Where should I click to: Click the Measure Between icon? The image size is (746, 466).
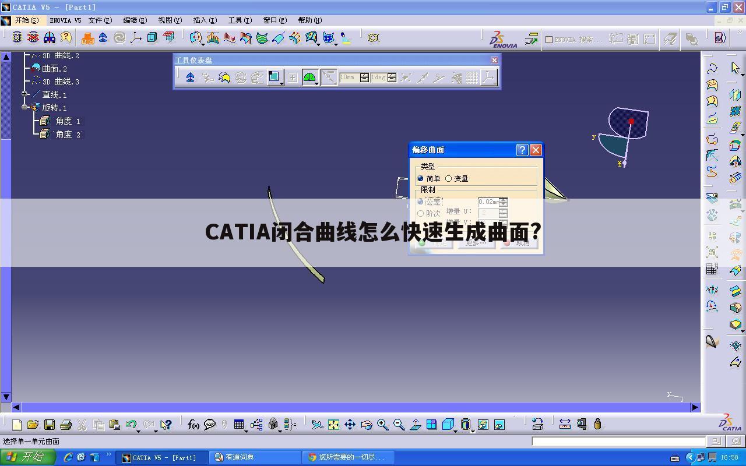[565, 425]
